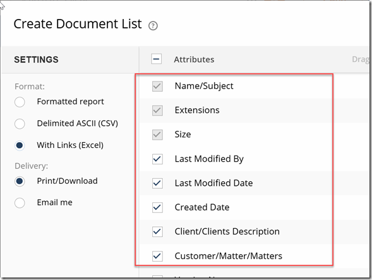
Task: Click the Size attribute checkbox
Action: (x=157, y=135)
